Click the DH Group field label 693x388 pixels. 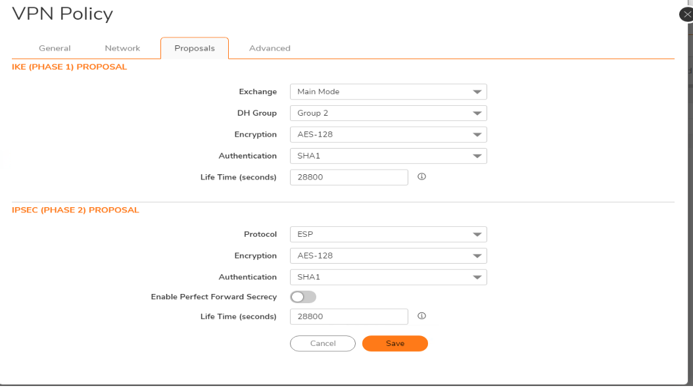[257, 113]
